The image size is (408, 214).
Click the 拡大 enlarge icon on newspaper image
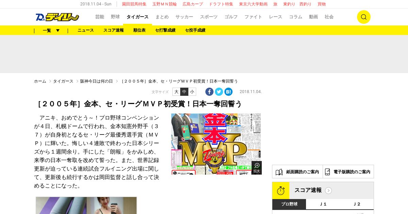257,168
